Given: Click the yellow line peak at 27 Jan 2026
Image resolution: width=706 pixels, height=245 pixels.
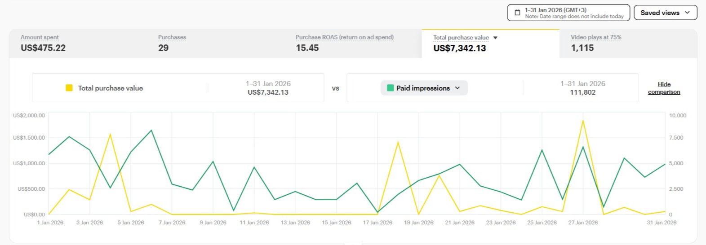Looking at the screenshot, I should pos(583,121).
